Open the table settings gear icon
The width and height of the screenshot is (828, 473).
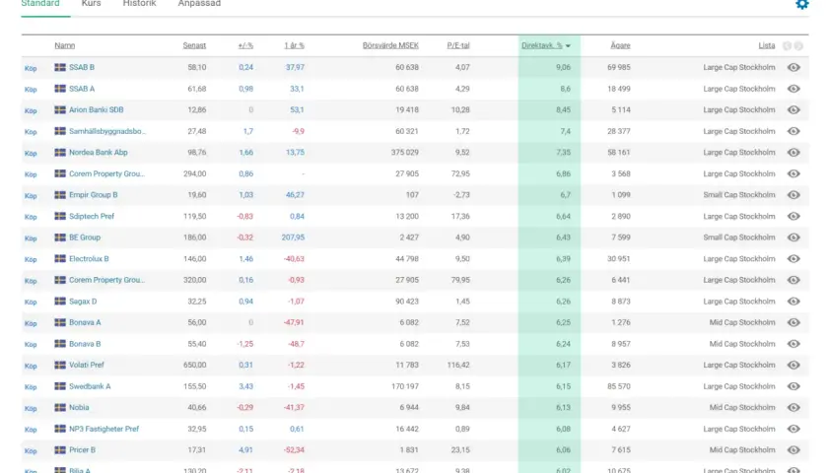pyautogui.click(x=802, y=4)
